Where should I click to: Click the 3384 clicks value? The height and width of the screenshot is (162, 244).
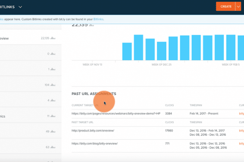pyautogui.click(x=169, y=113)
